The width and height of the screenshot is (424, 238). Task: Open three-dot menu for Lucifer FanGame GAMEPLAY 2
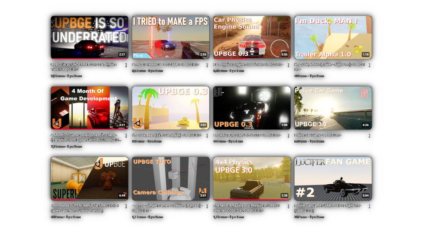369,207
